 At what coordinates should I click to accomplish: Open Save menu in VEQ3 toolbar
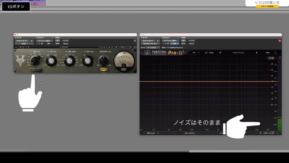130,47
